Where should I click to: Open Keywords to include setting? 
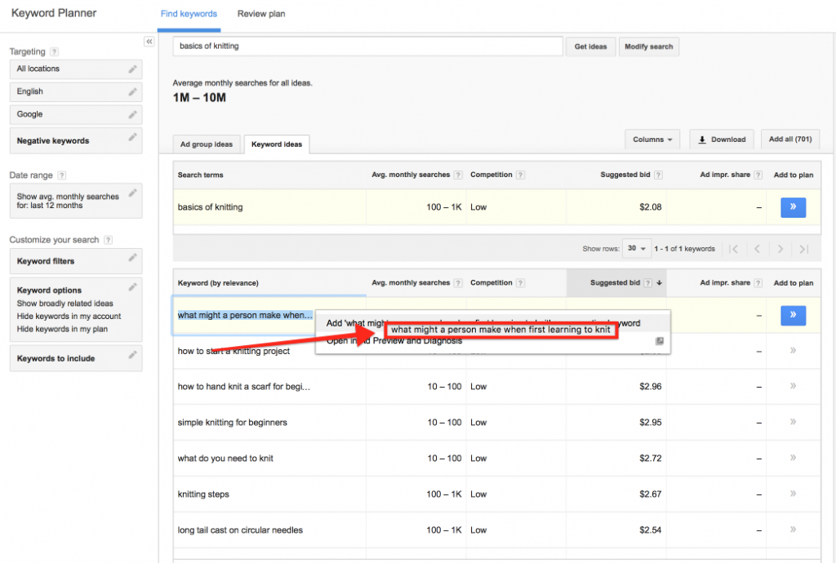click(76, 358)
